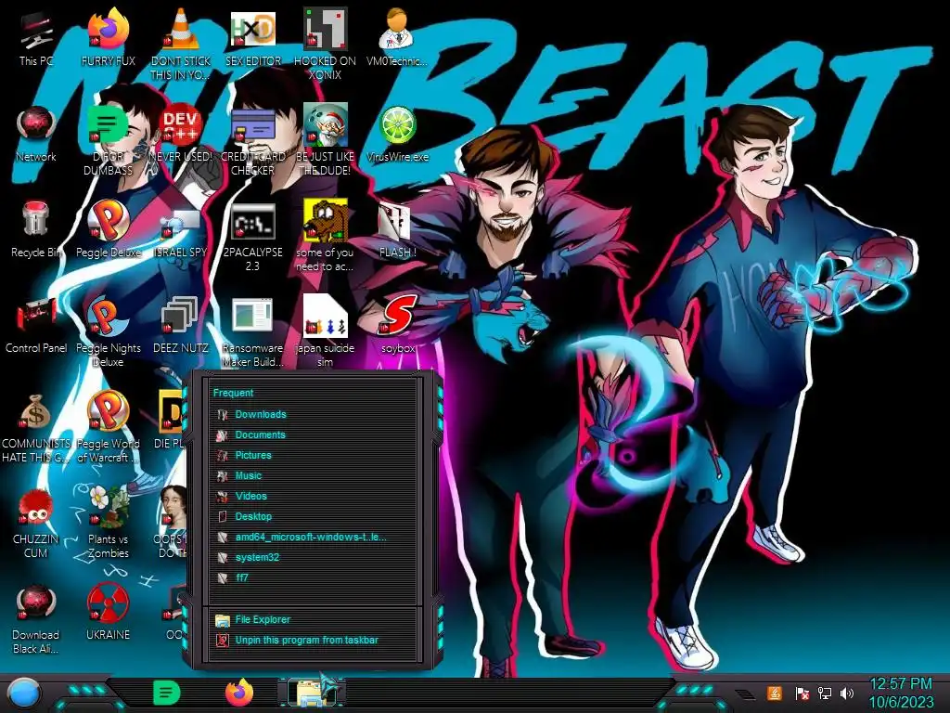
Task: Open the VirusWire.exe lime icon
Action: point(397,135)
